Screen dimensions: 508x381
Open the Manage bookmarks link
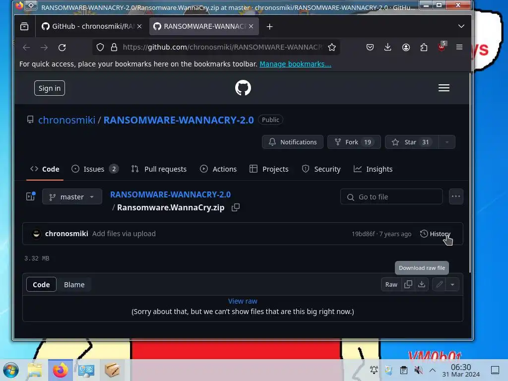click(295, 64)
